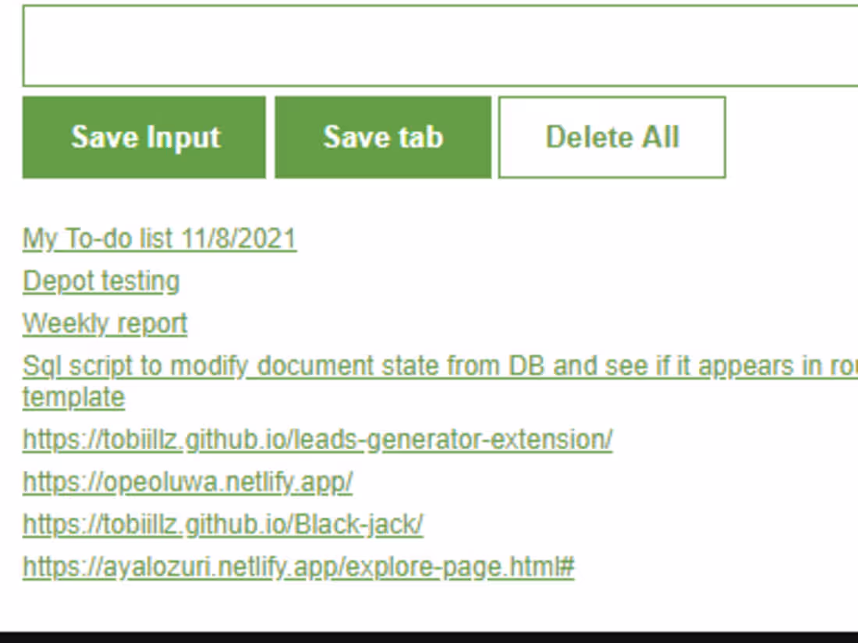The width and height of the screenshot is (858, 643).
Task: Open the My To-do list 11/8/2021 link
Action: pyautogui.click(x=158, y=239)
